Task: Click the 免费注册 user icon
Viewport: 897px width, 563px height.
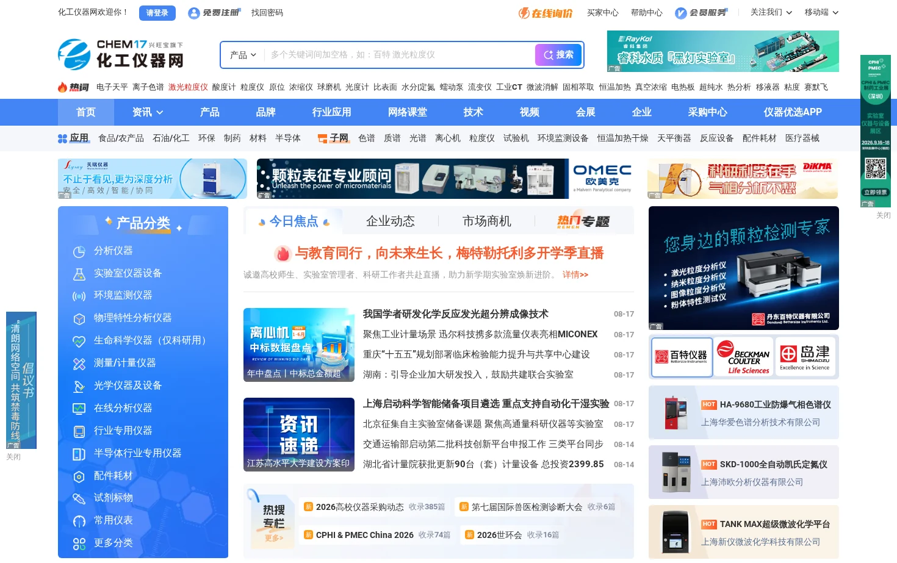Action: 194,13
